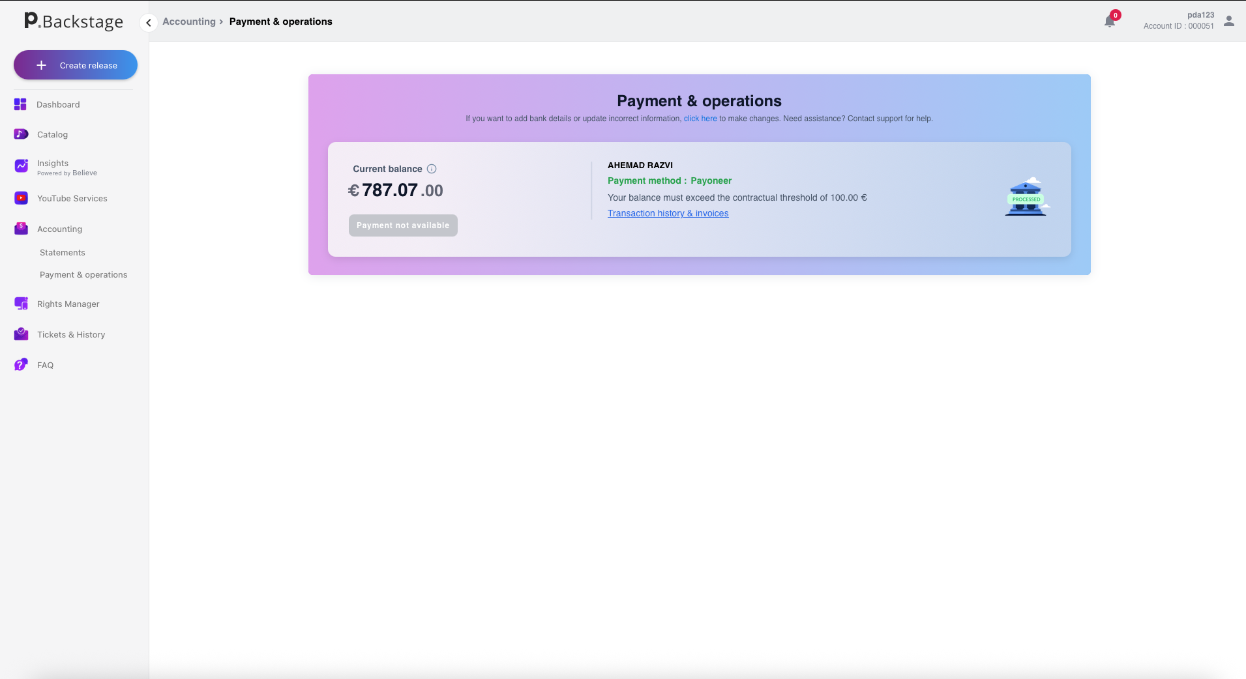Select Payment & operations in the sidebar
The height and width of the screenshot is (679, 1246).
pyautogui.click(x=83, y=275)
